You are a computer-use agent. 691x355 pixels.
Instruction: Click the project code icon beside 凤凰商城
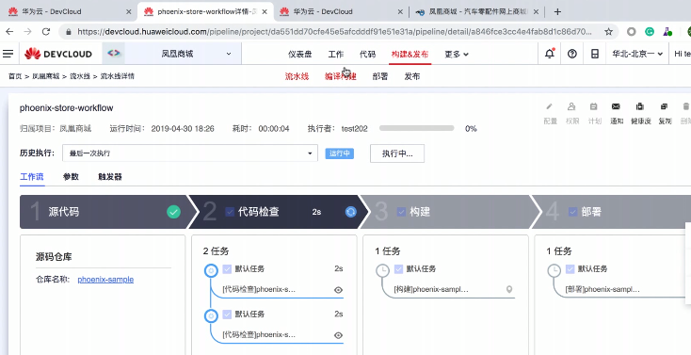coord(113,54)
